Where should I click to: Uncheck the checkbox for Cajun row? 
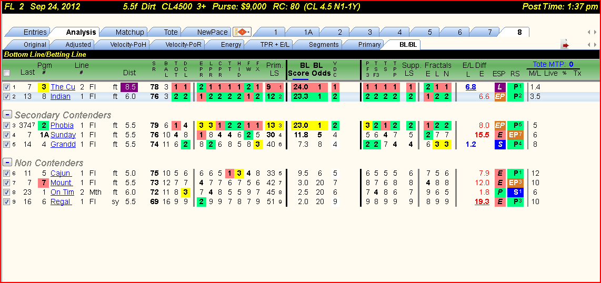[6, 173]
